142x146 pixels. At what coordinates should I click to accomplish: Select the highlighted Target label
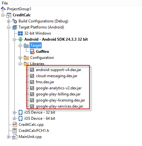click(x=36, y=45)
